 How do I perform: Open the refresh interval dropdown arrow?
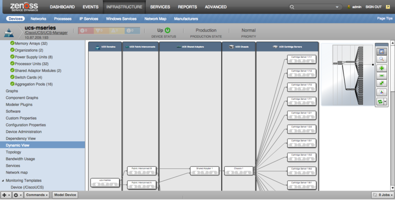point(385,102)
